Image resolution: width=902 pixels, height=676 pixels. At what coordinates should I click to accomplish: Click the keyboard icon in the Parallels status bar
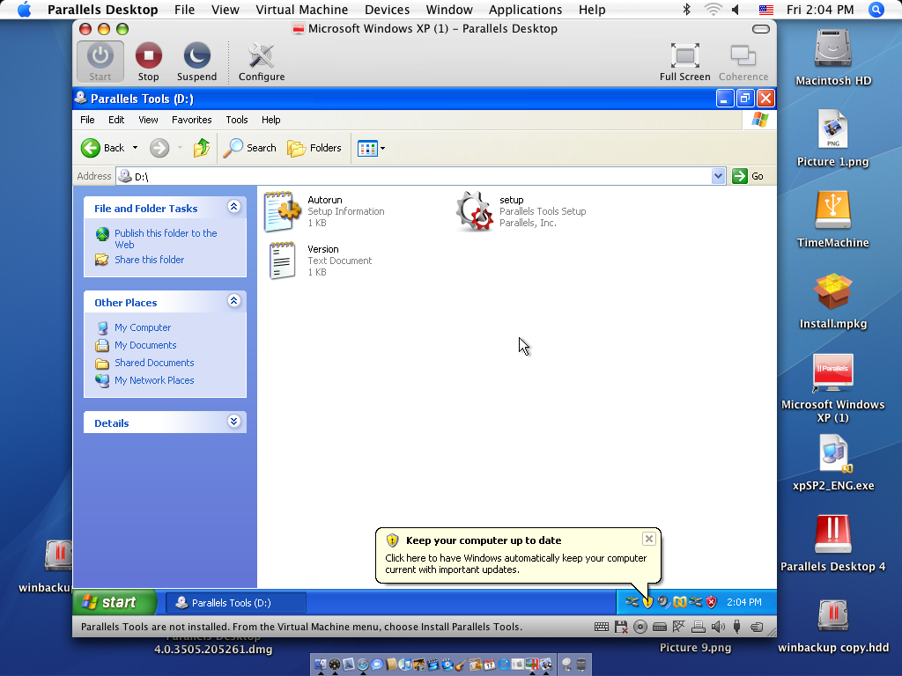point(601,627)
